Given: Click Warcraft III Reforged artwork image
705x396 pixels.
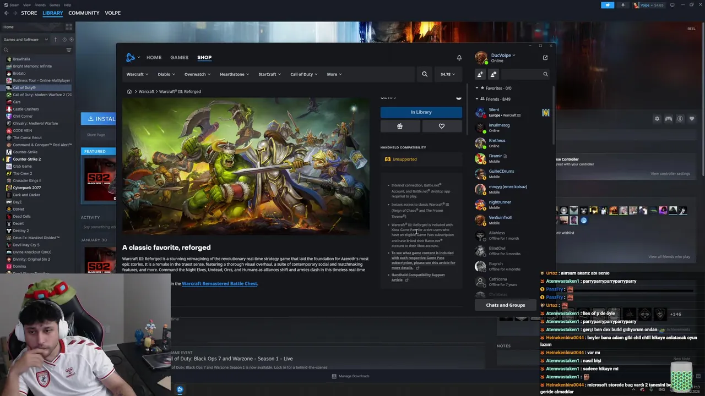Looking at the screenshot, I should click(x=246, y=166).
